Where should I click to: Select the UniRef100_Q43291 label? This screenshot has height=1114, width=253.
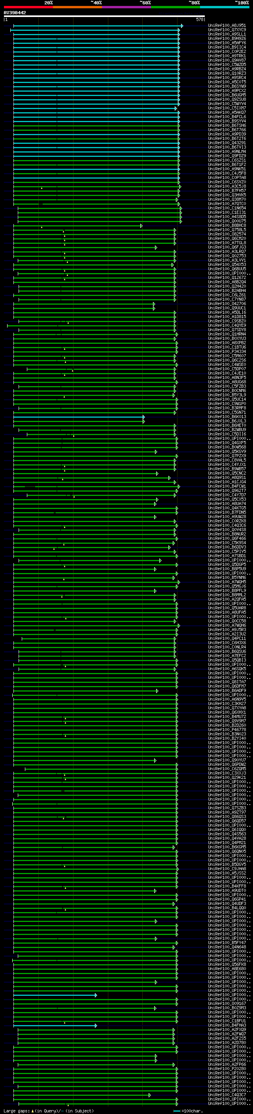click(227, 143)
